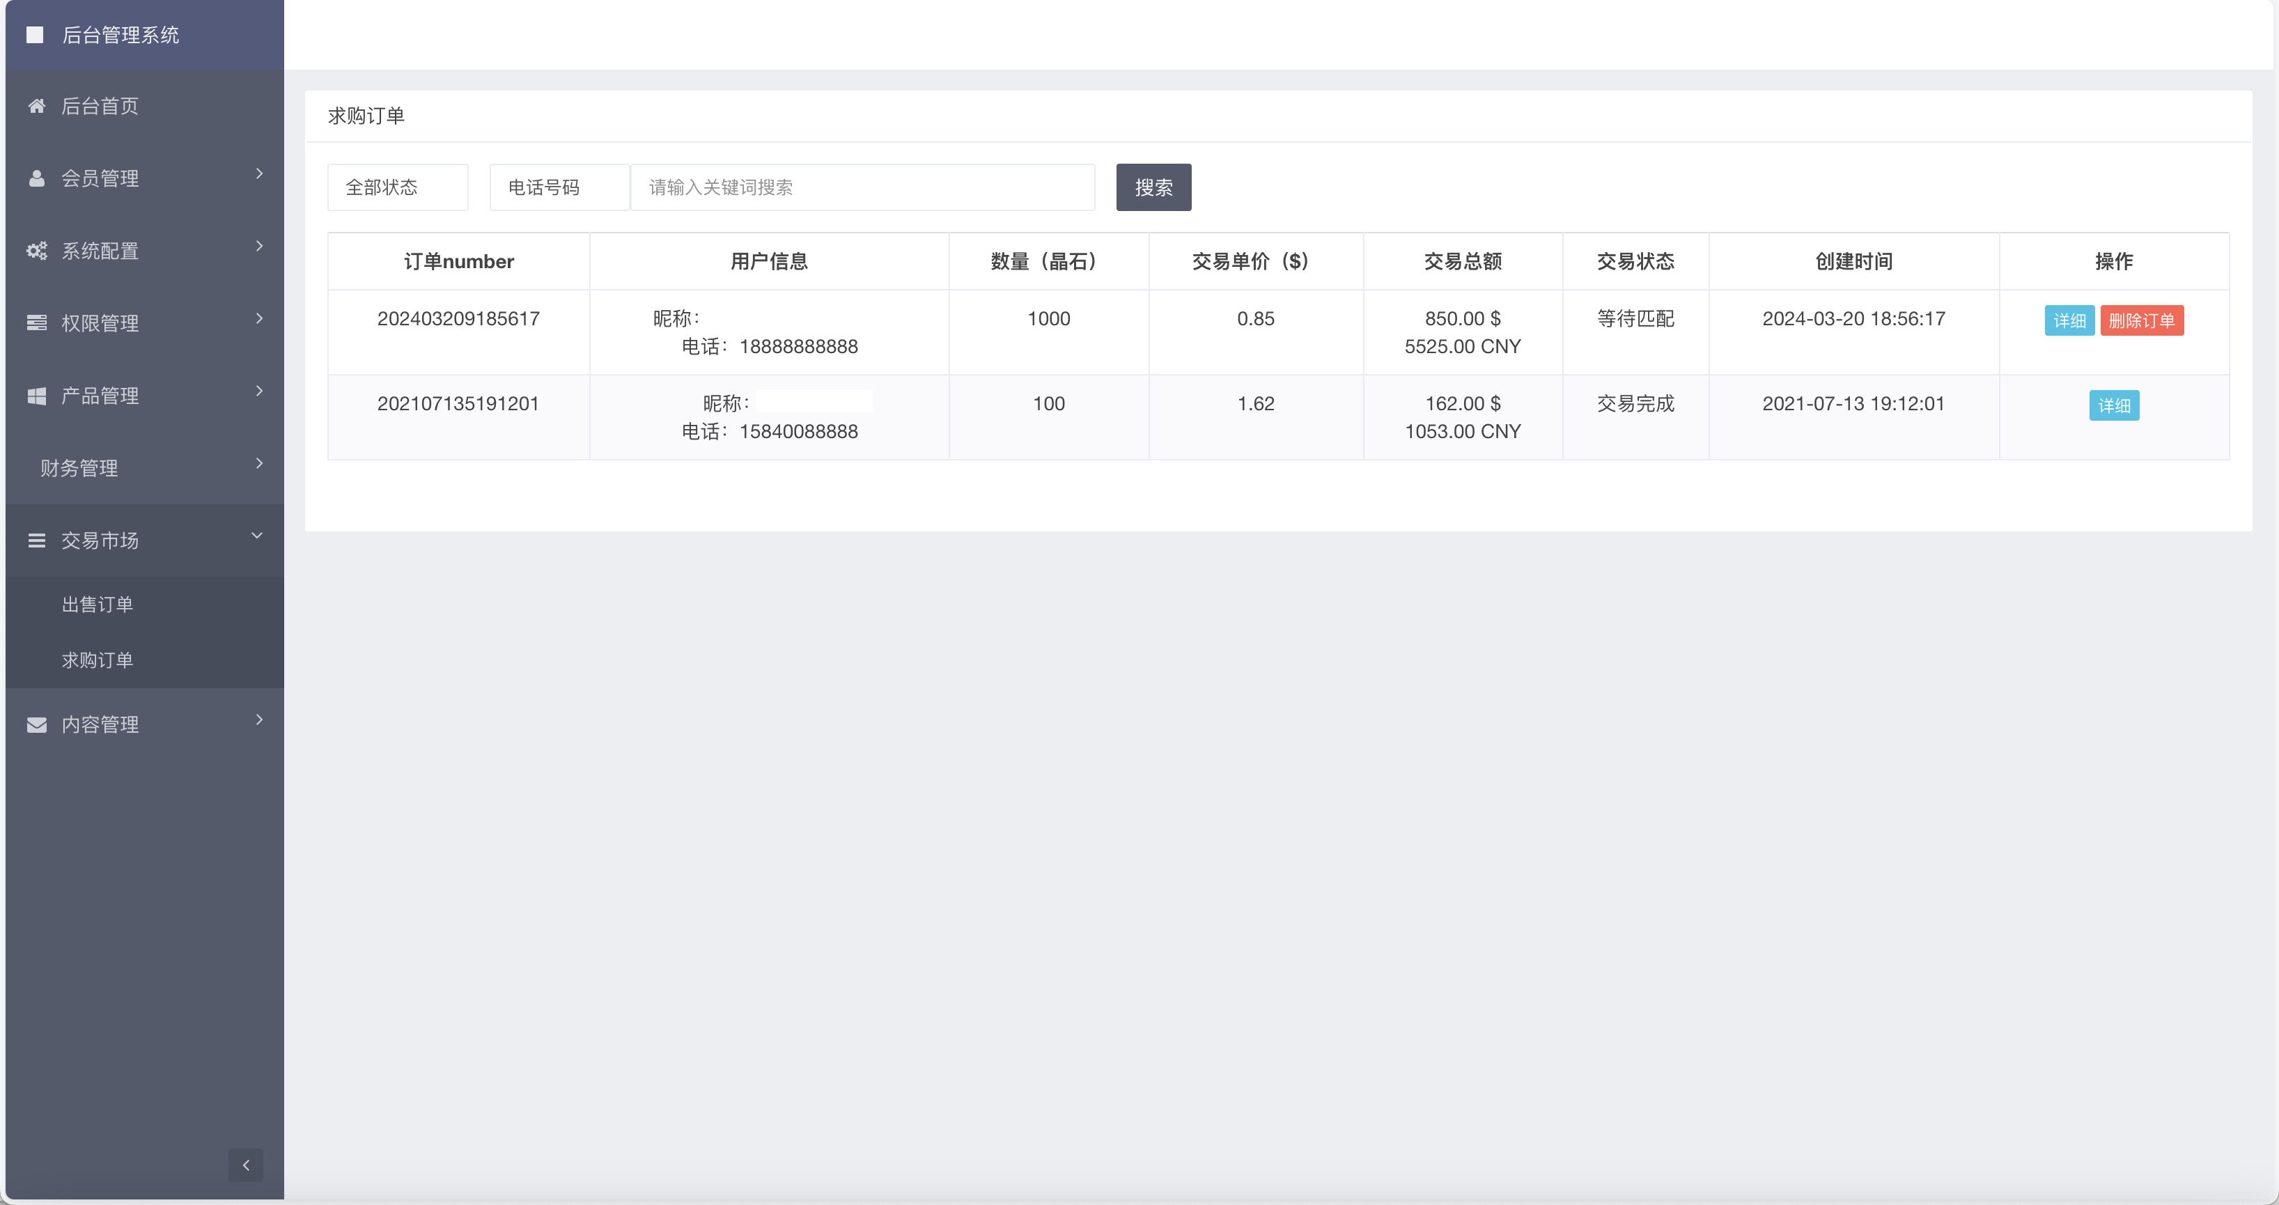Click the gears icon for 系统配置
Image resolution: width=2279 pixels, height=1205 pixels.
[36, 251]
